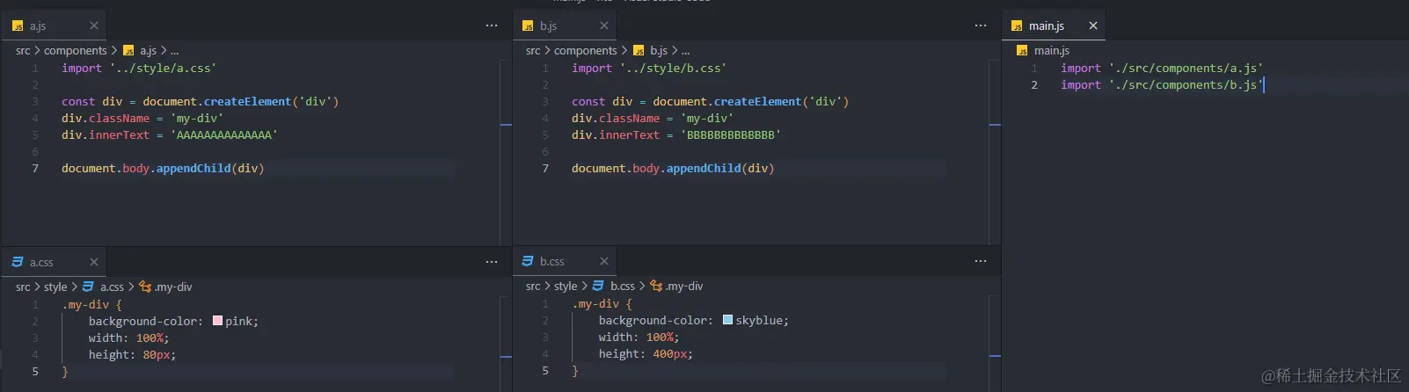Click 'appendChild' call in a.js
The image size is (1409, 392).
(193, 169)
